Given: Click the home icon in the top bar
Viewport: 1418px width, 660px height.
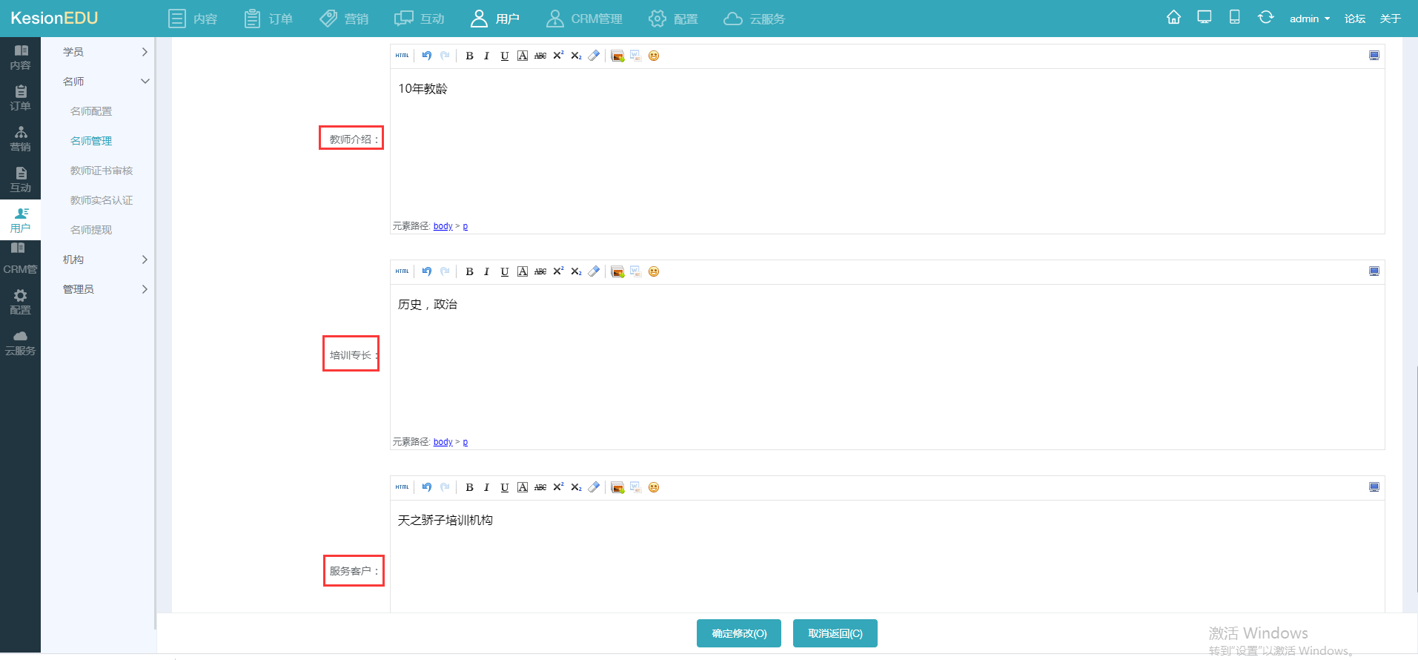Looking at the screenshot, I should (1173, 18).
